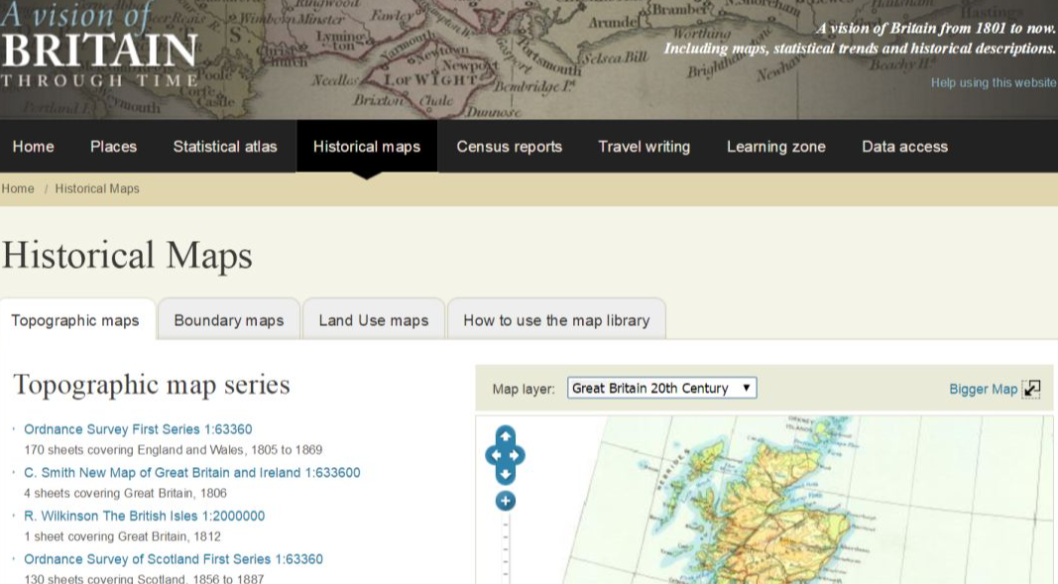1058x584 pixels.
Task: Click the Home breadcrumb link
Action: click(18, 188)
